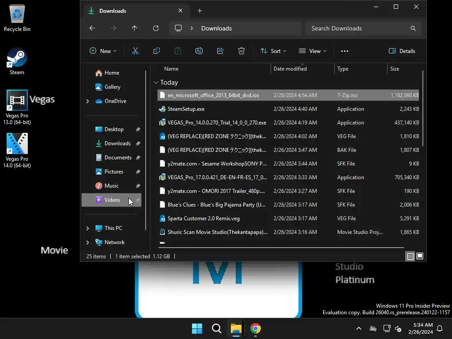Click the Cut scissors icon in toolbar
The image size is (452, 339).
click(135, 51)
